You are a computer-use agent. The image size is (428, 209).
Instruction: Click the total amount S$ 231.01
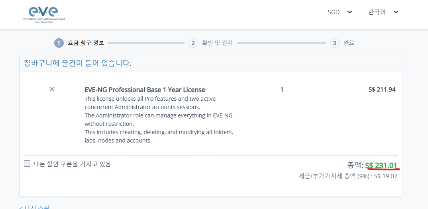point(381,165)
